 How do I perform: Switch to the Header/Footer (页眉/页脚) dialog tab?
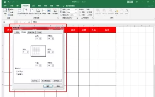coord(31,32)
